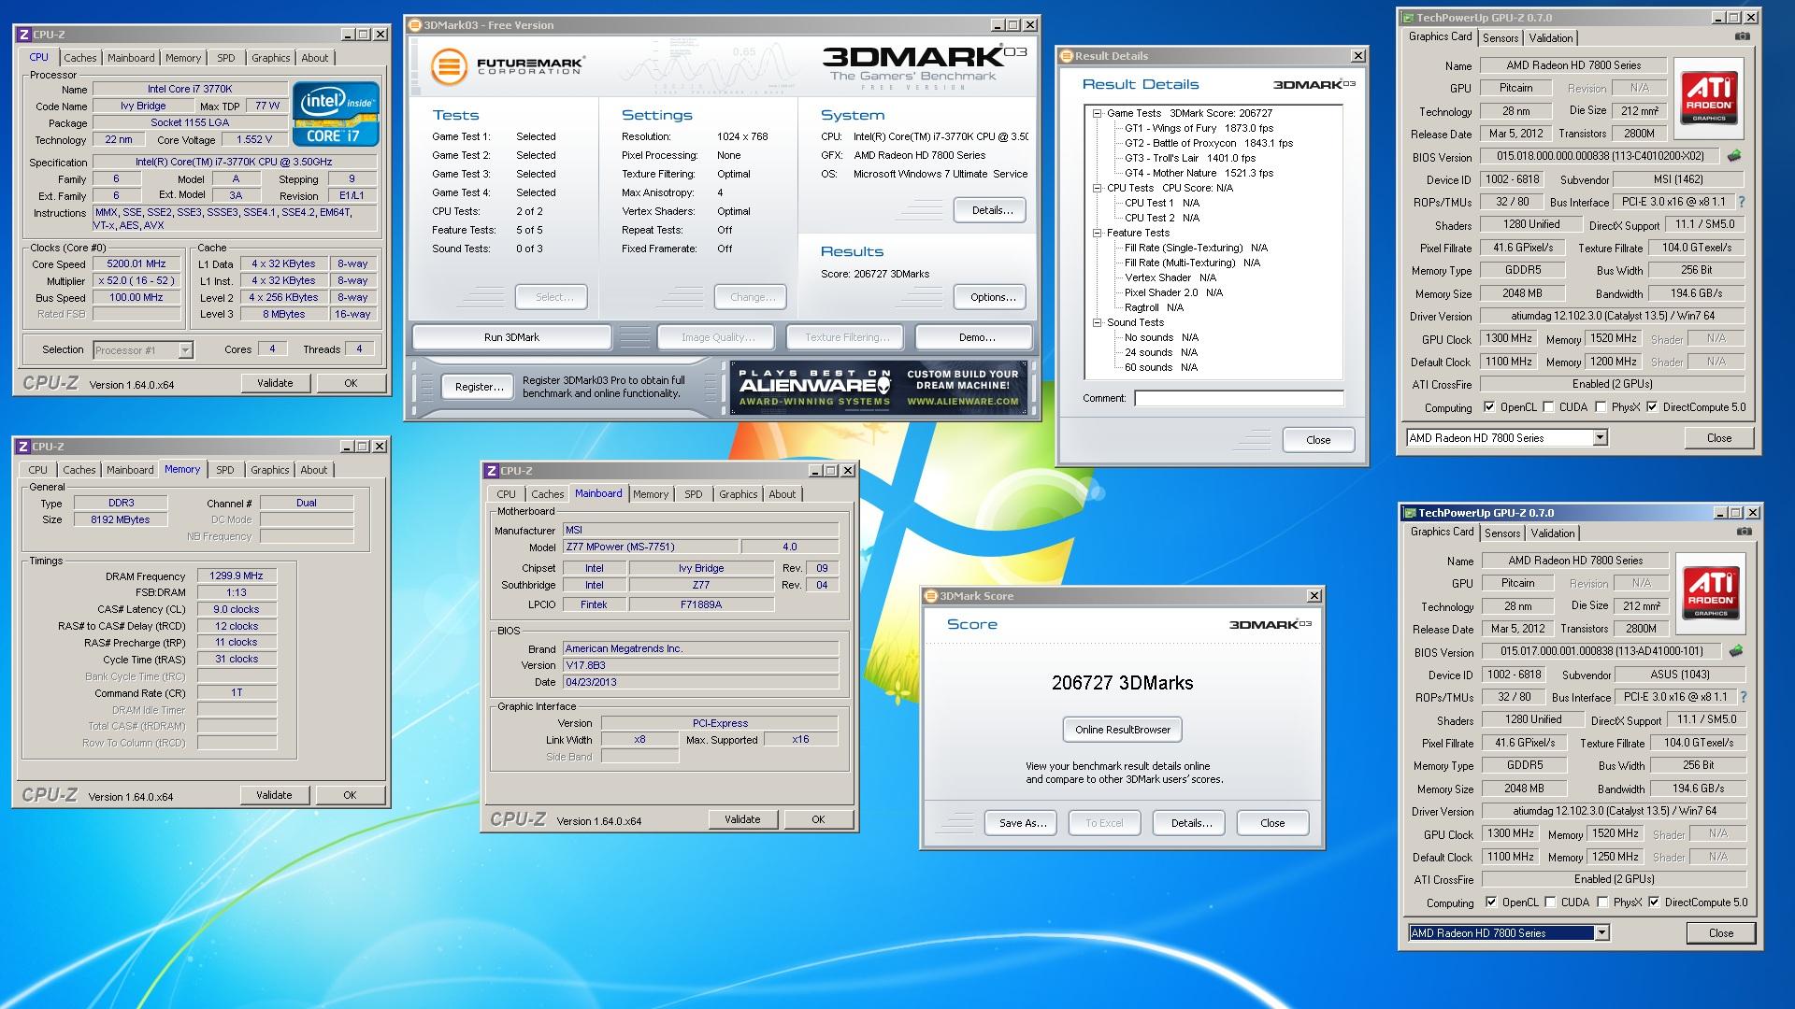Click Save As in the 3DMark Score window
Screen dimensions: 1795x1009
(x=1021, y=823)
